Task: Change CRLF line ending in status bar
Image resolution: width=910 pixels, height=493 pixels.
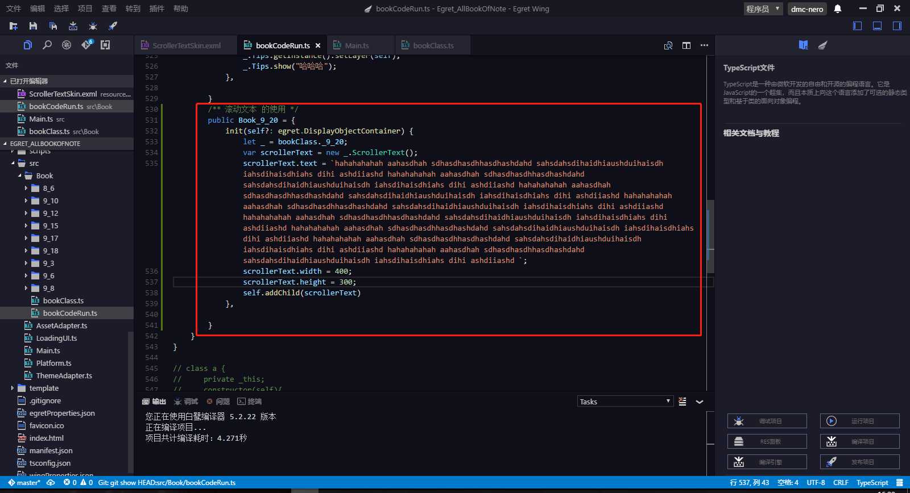Action: tap(841, 483)
